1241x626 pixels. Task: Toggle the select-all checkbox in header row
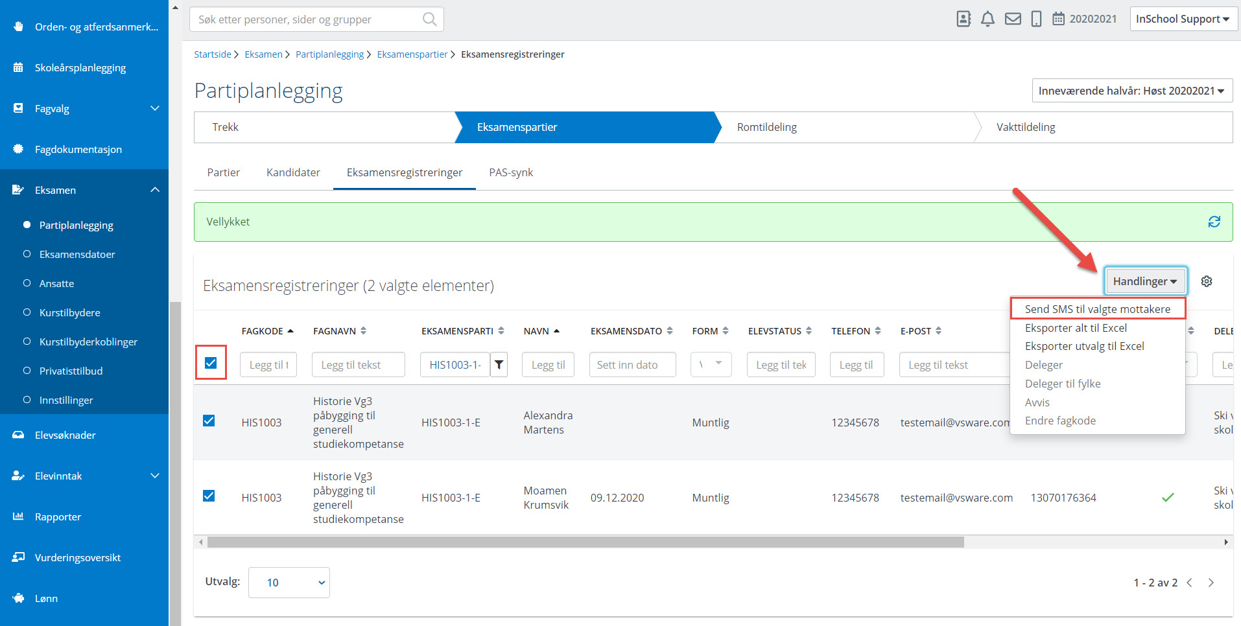tap(211, 363)
